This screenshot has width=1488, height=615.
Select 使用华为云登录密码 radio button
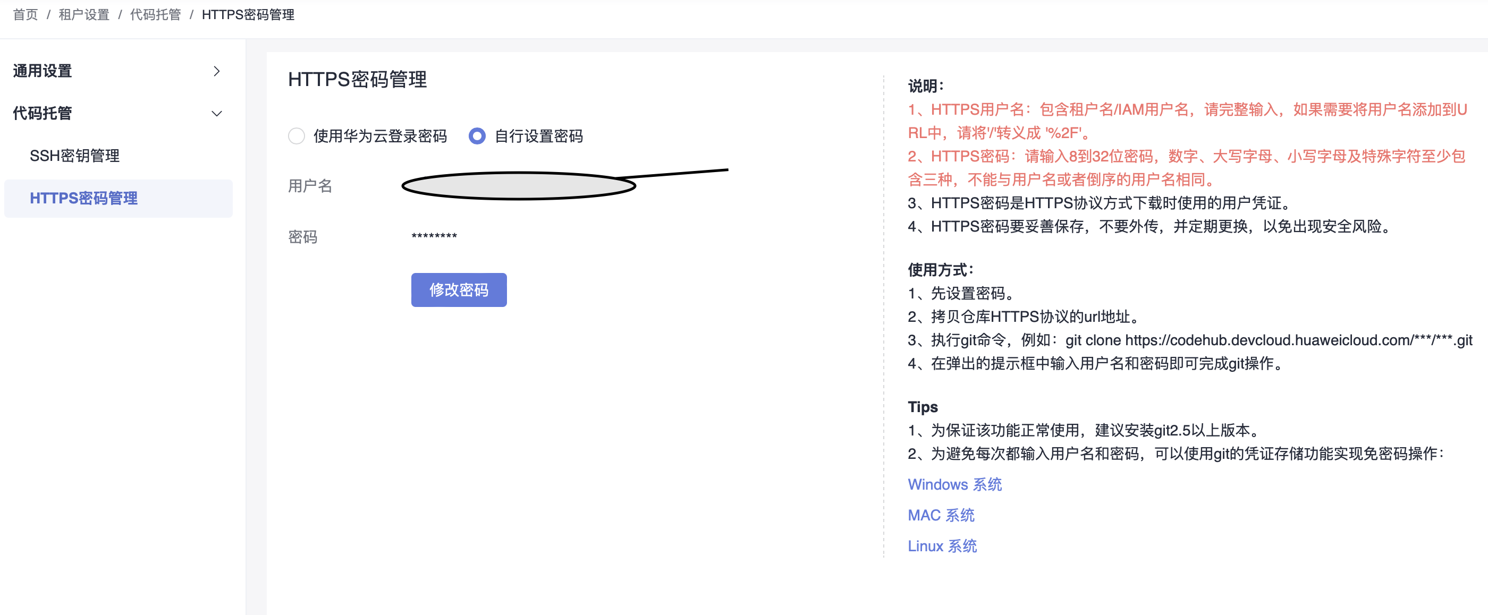pyautogui.click(x=297, y=136)
